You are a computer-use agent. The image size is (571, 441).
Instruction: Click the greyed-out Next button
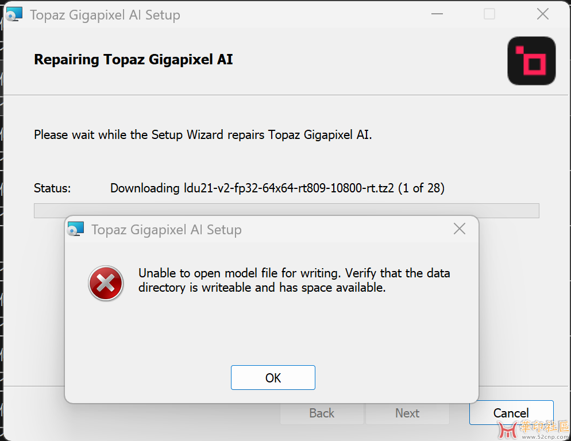[x=407, y=413]
